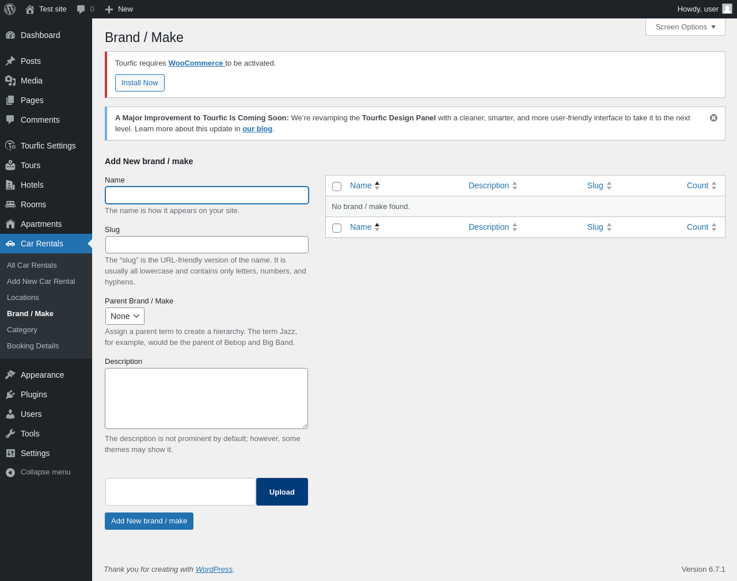Focus the Slug text field

[x=207, y=245]
